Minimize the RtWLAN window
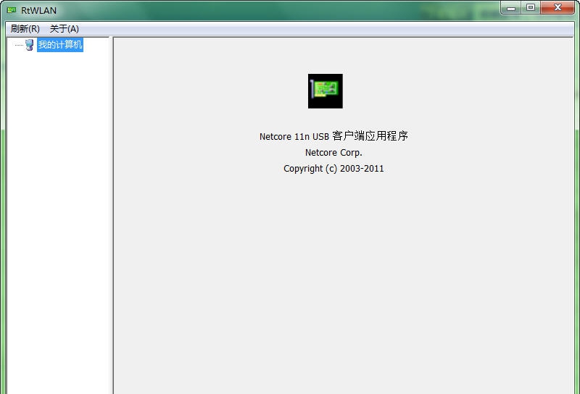The height and width of the screenshot is (394, 580). 511,8
